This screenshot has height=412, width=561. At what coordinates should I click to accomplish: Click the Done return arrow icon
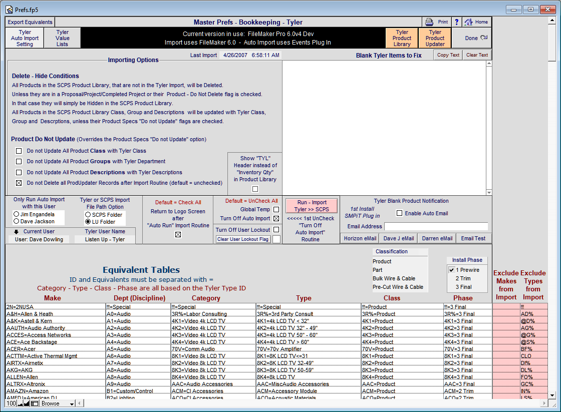click(x=484, y=38)
